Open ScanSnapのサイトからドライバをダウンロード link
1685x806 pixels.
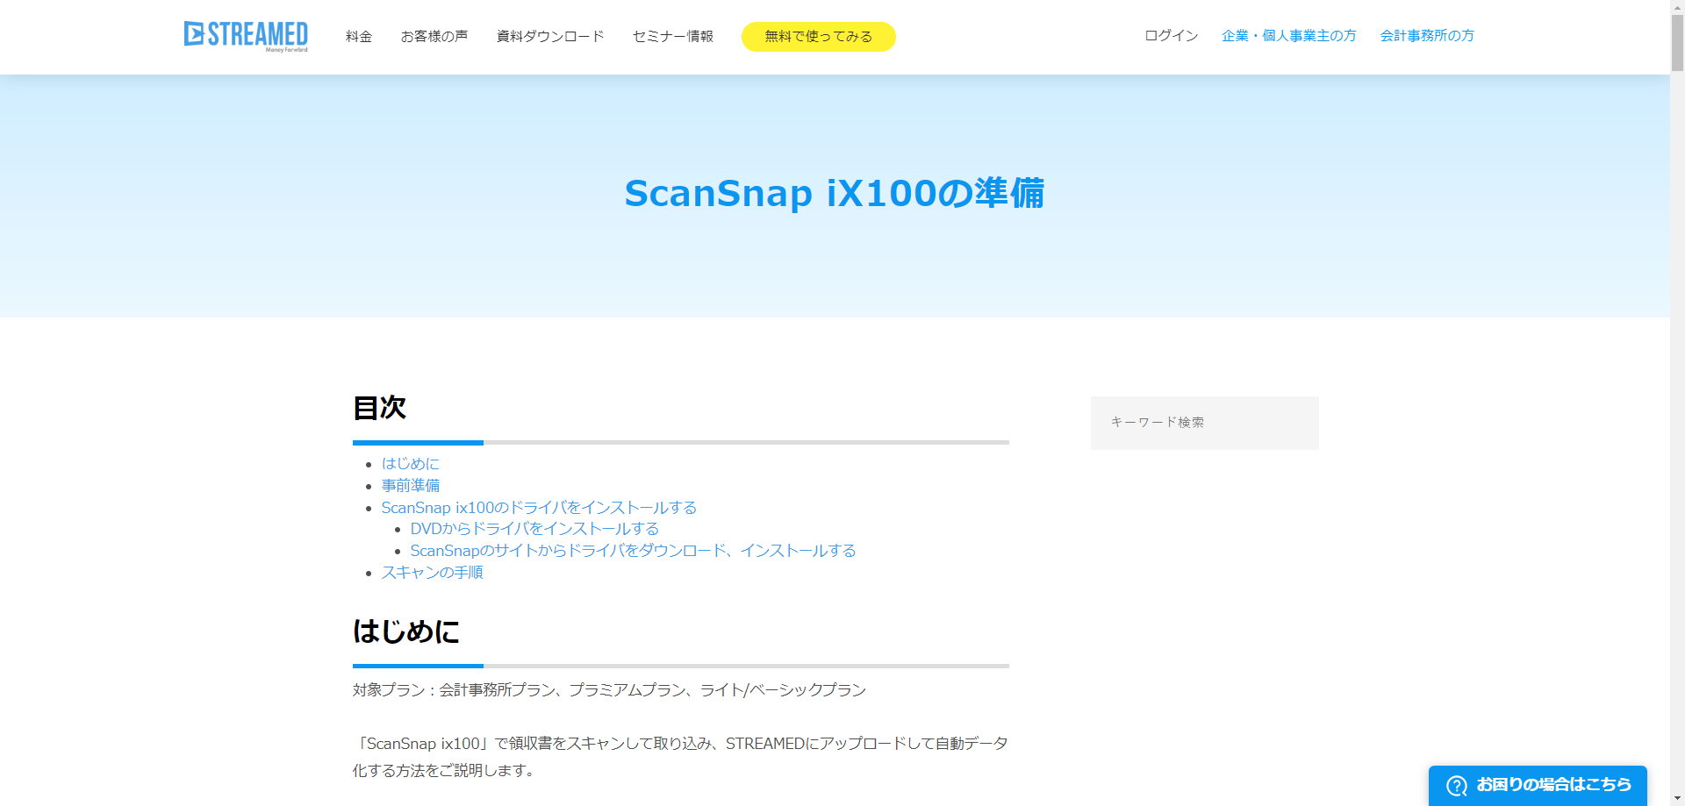click(x=633, y=551)
